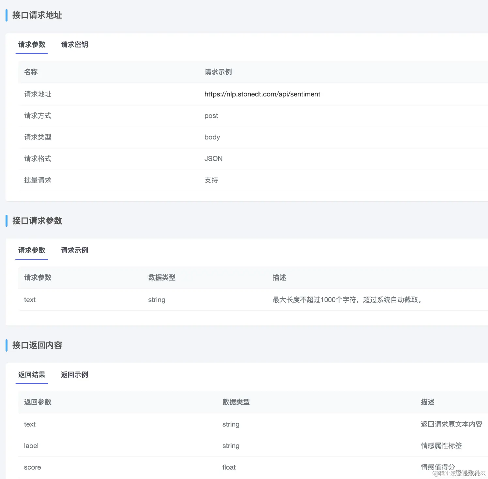The image size is (488, 479).
Task: Open the 请求示例 tab under 接口请求参数
Action: coord(74,250)
